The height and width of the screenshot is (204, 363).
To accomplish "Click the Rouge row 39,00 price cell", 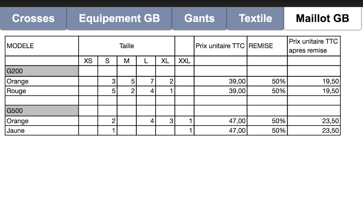I will (220, 91).
